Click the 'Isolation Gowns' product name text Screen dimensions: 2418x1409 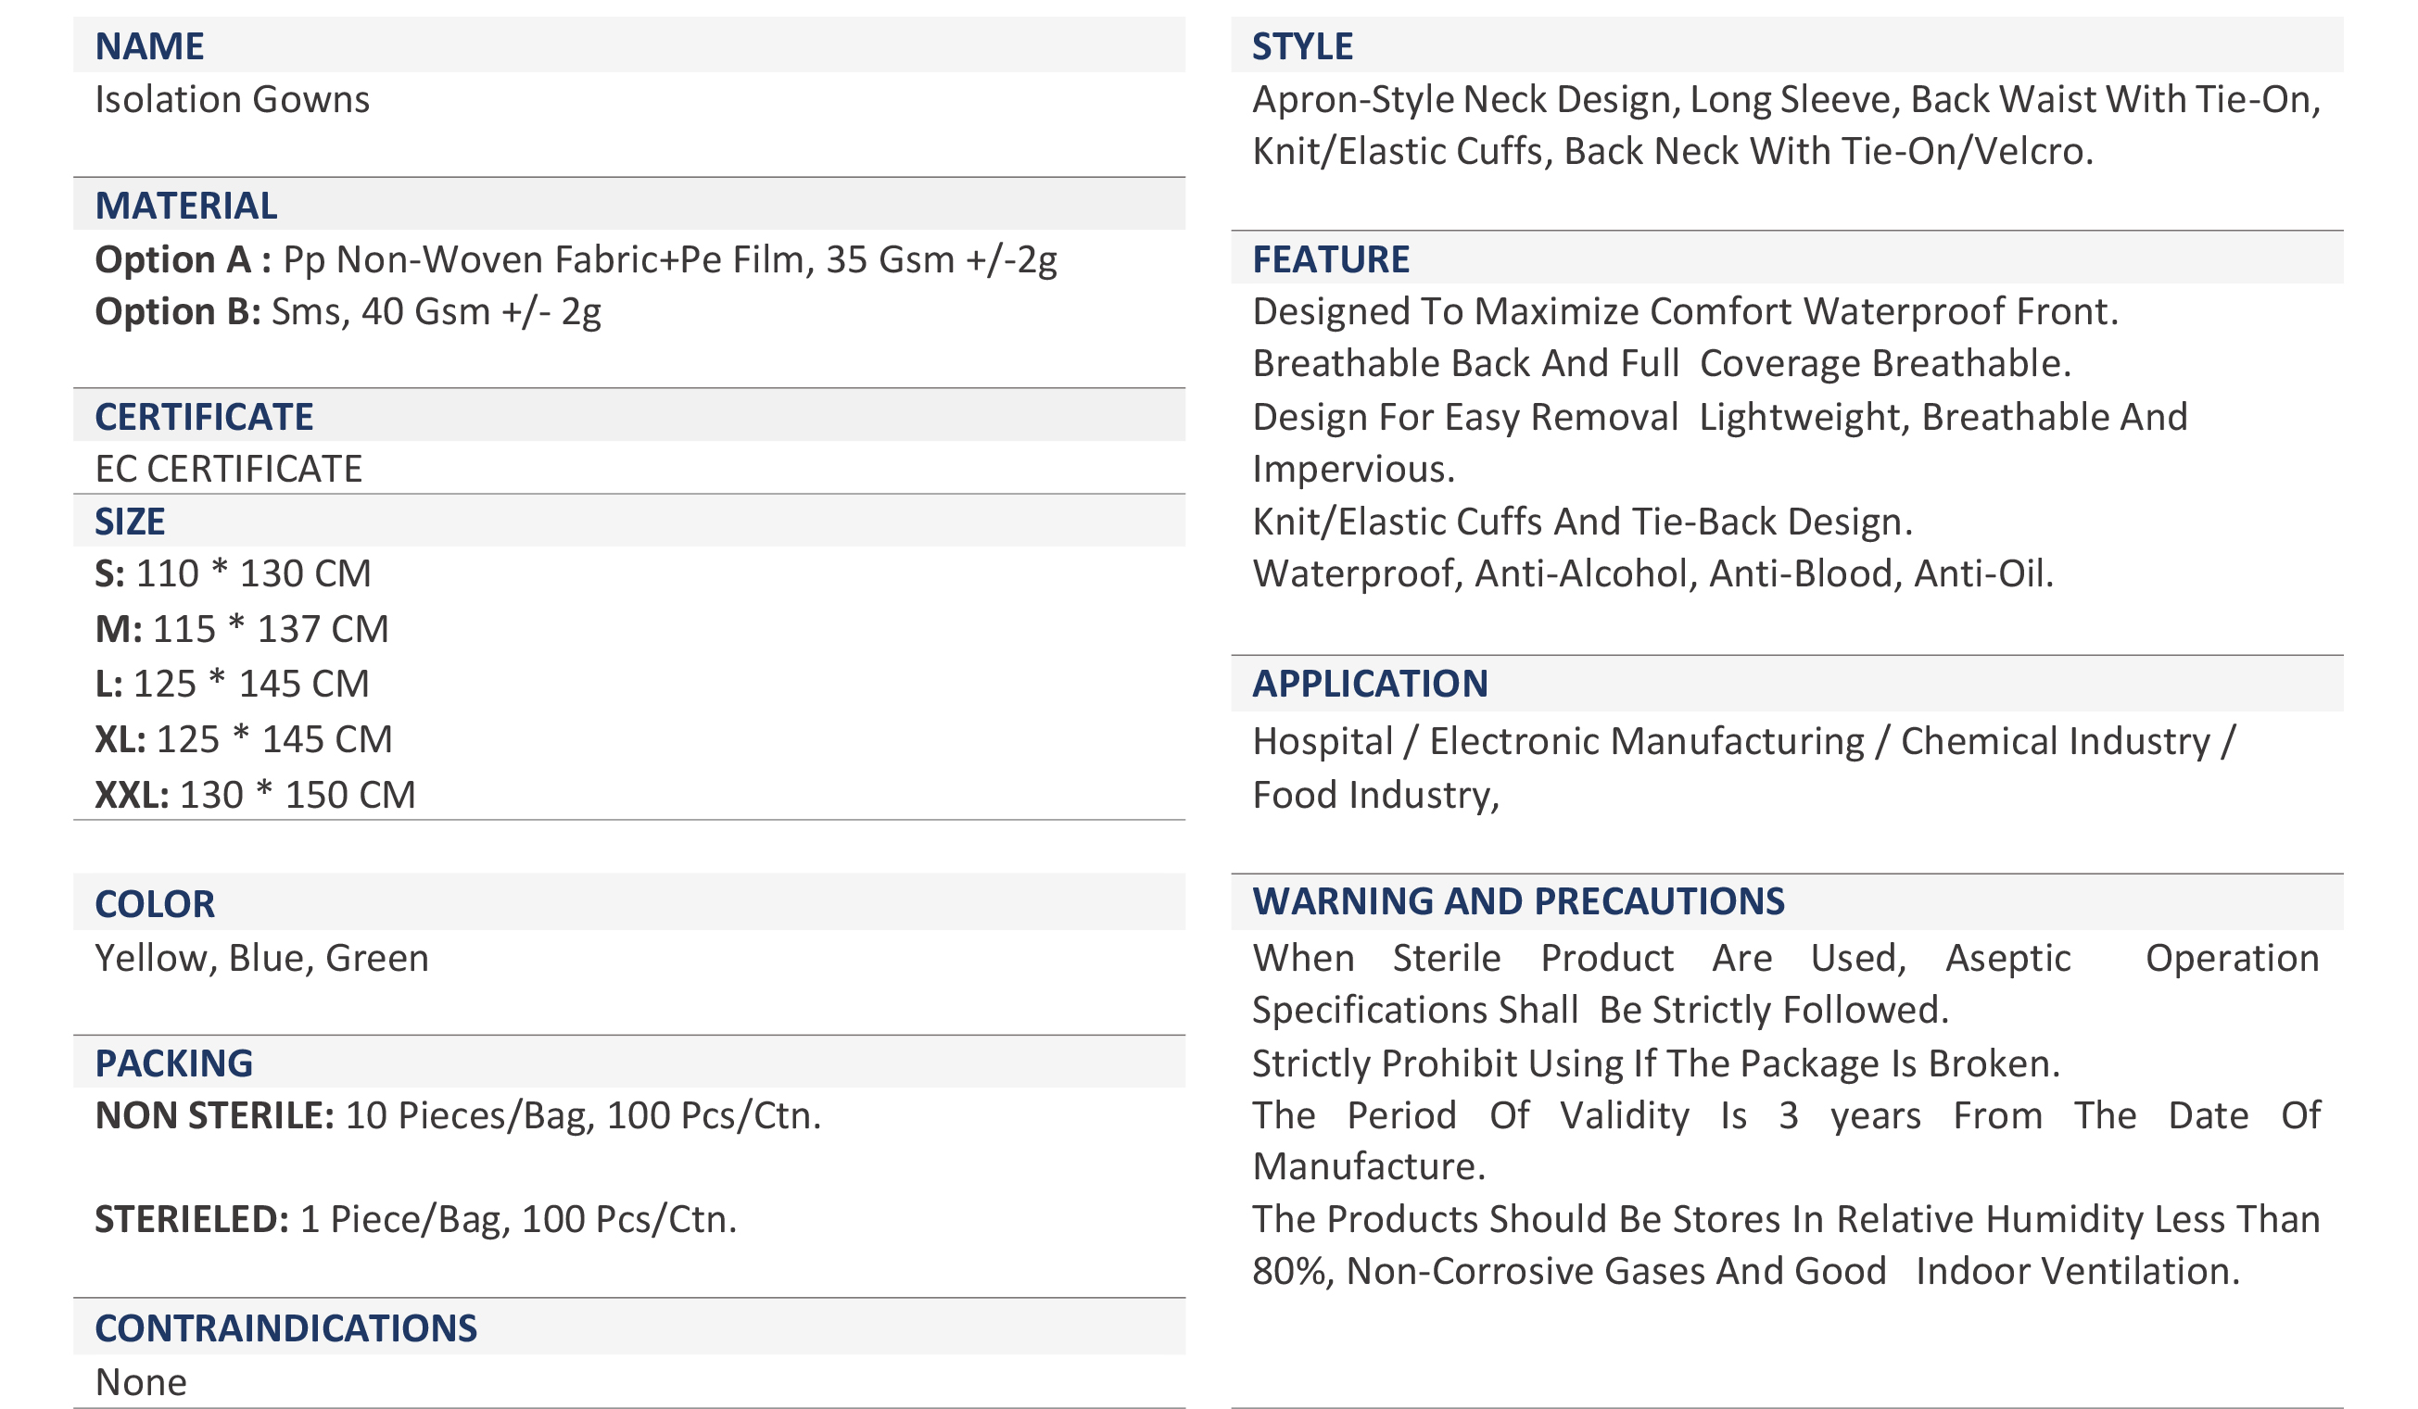coord(233,100)
